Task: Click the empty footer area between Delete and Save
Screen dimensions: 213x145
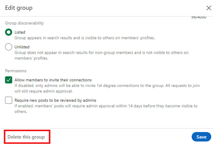Action: tap(120, 137)
